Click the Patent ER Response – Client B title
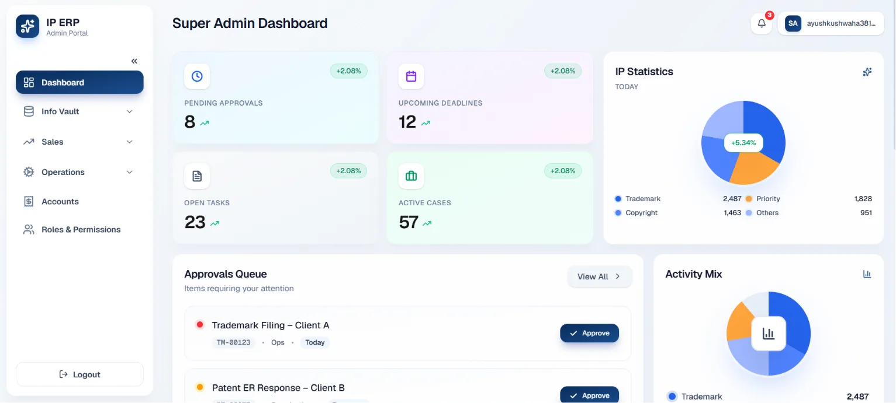Image resolution: width=896 pixels, height=403 pixels. [x=278, y=387]
